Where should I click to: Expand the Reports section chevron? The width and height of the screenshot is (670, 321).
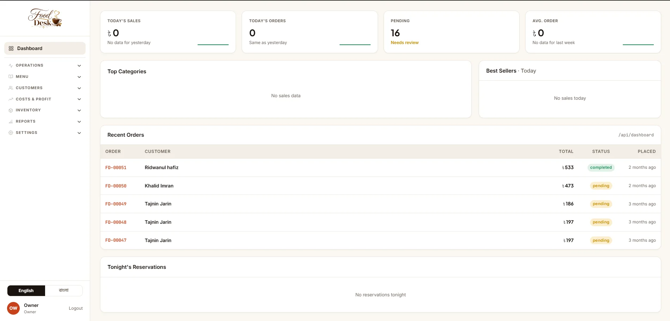click(79, 122)
